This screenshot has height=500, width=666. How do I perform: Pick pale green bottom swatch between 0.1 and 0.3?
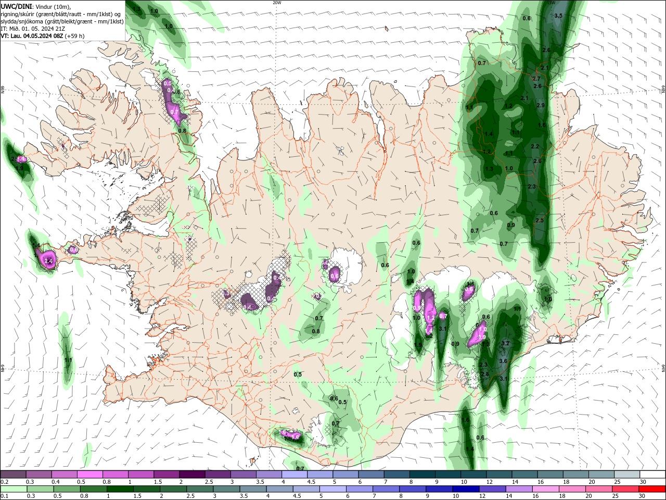pyautogui.click(x=14, y=490)
